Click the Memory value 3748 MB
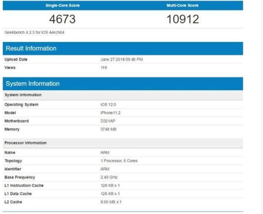 109,129
